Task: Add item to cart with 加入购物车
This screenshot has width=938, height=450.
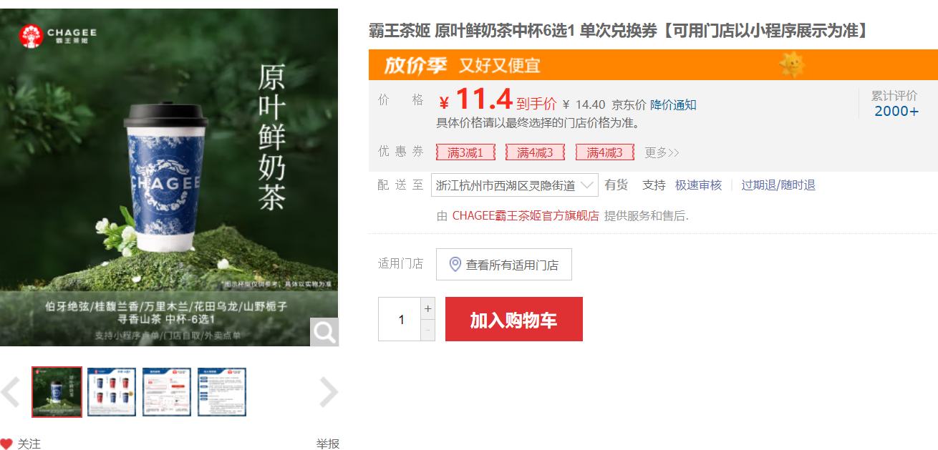Action: point(514,319)
